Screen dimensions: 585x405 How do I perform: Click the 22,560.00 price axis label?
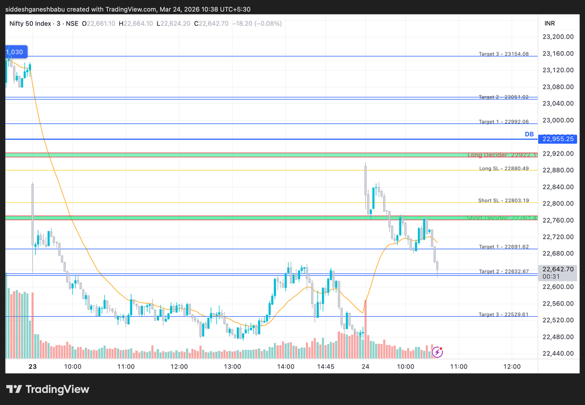pos(557,303)
